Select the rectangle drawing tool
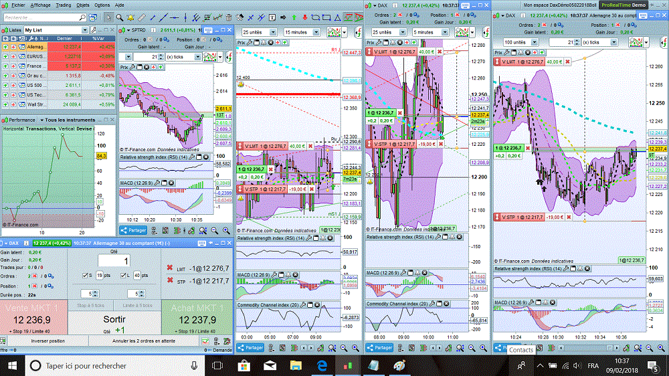Viewport: 669px width, 376px height. pos(327,17)
